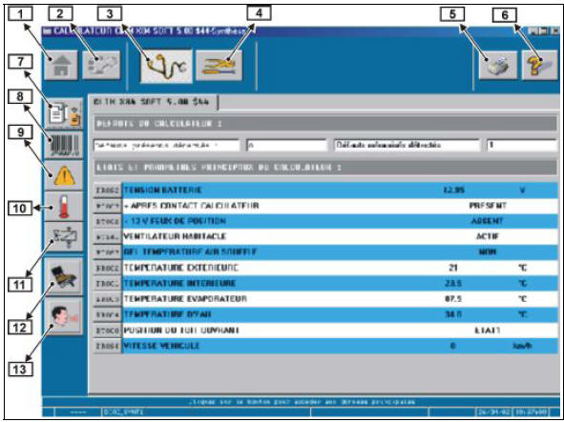Click the code button beside + APRES CONTACT CALCULATEUR
The width and height of the screenshot is (564, 422).
[107, 206]
